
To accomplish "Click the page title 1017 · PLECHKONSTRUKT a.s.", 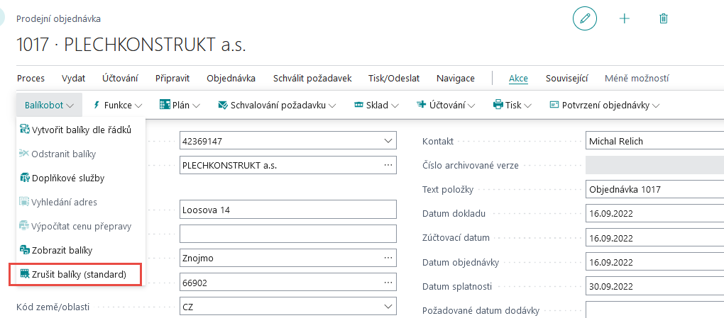I will [x=131, y=45].
